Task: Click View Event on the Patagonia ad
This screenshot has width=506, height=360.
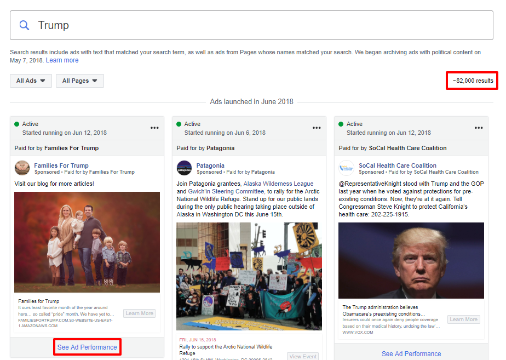Action: pyautogui.click(x=303, y=357)
